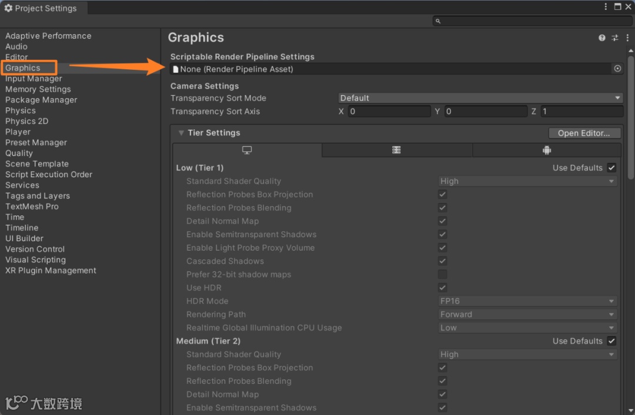Select Audio settings category
635x415 pixels.
[x=16, y=46]
